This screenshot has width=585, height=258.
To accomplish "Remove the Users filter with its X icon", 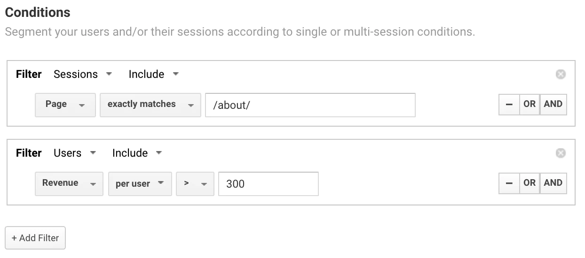I will coord(561,153).
